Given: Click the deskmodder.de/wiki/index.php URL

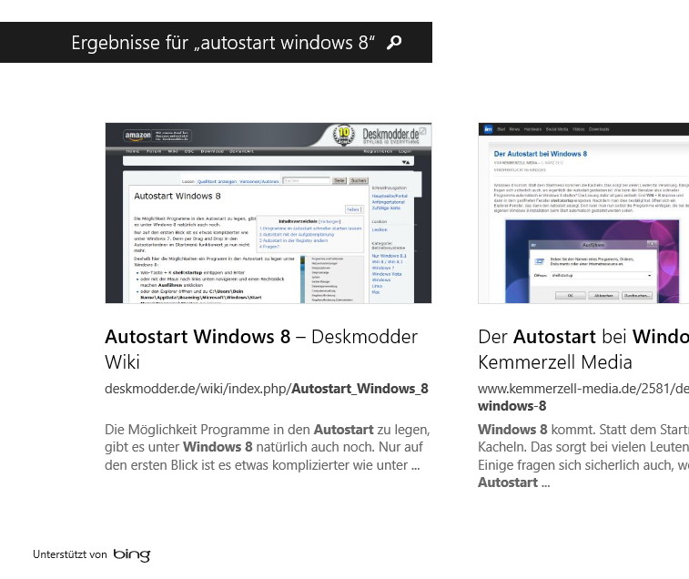Looking at the screenshot, I should [x=267, y=389].
